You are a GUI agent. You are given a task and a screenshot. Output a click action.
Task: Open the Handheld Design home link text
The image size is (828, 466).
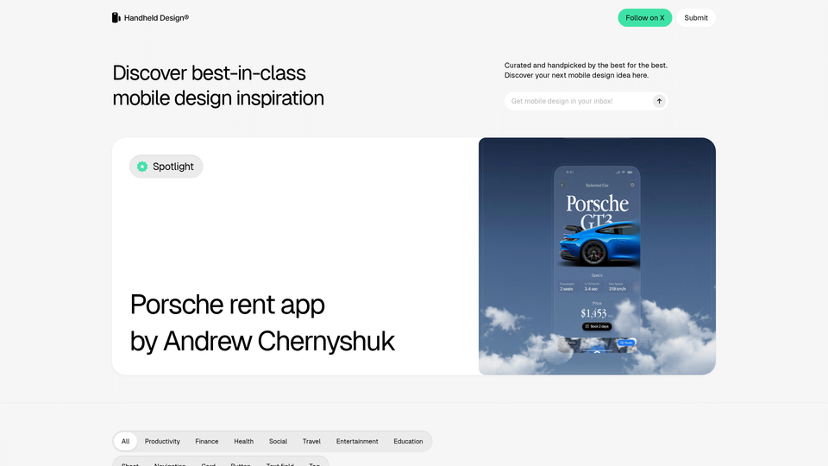[x=156, y=18]
